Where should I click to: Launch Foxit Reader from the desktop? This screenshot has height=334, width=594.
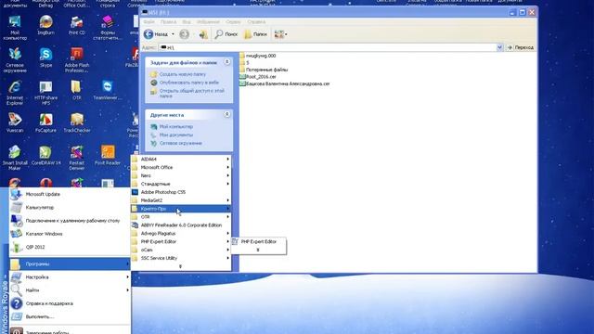tap(108, 156)
